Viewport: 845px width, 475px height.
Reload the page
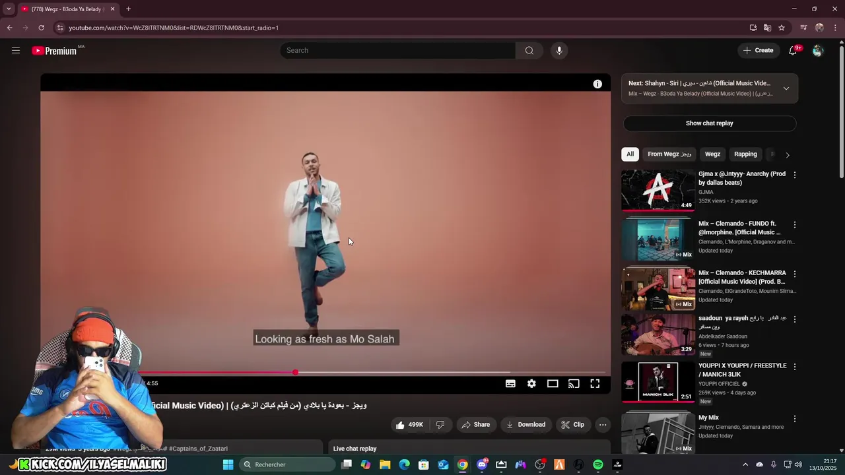click(41, 28)
